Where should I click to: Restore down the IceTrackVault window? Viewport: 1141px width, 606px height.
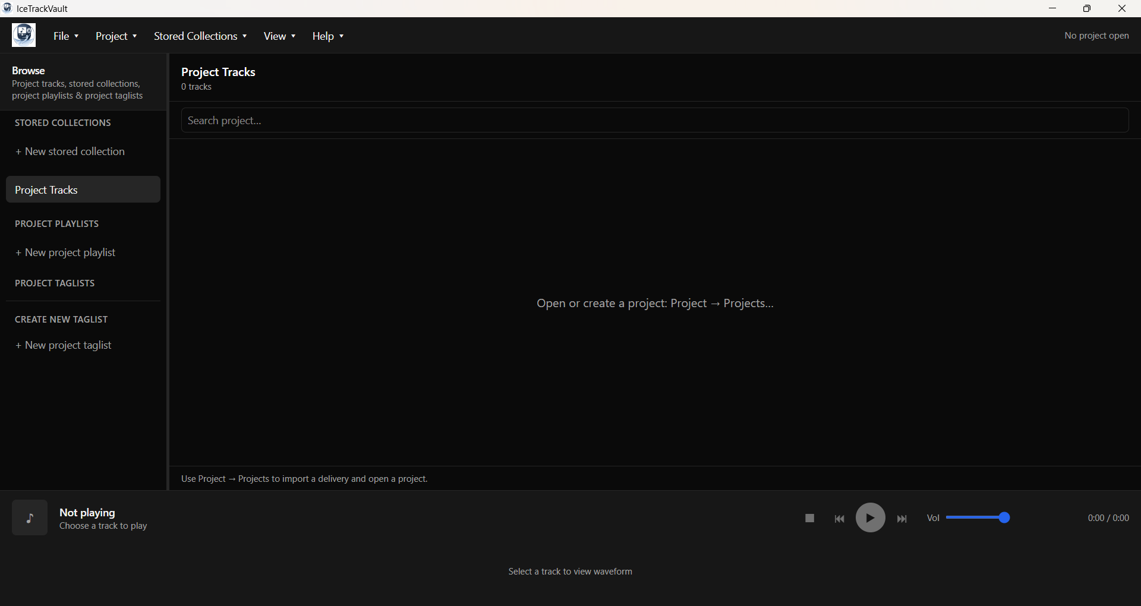click(x=1087, y=8)
